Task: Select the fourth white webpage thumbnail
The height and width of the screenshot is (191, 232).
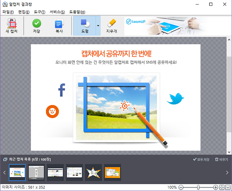Action: pyautogui.click(x=74, y=173)
